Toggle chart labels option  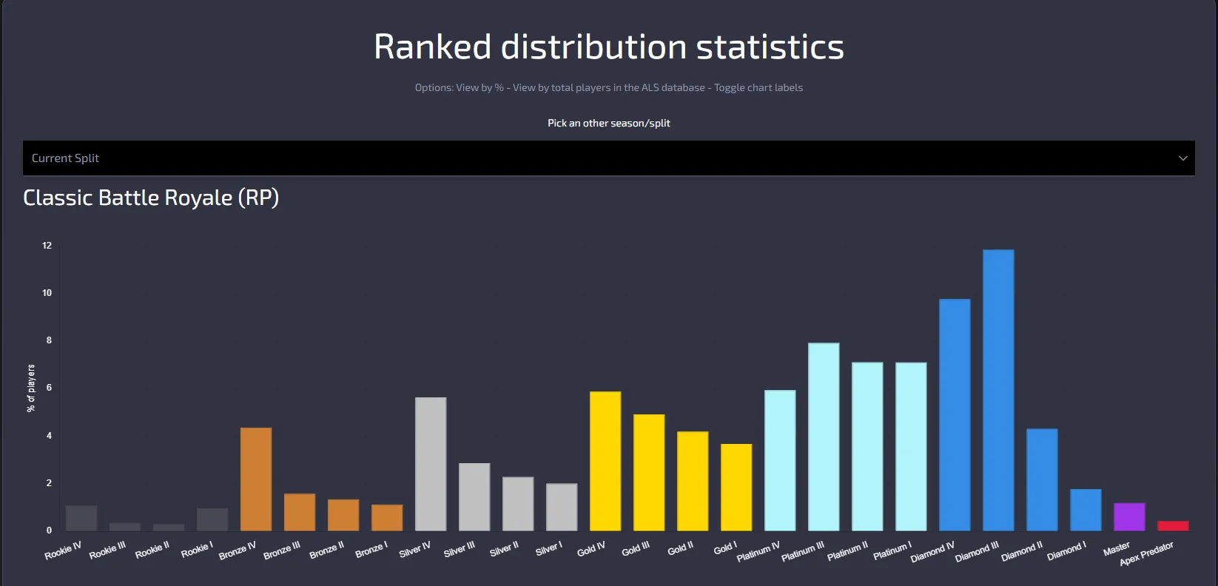coord(758,88)
